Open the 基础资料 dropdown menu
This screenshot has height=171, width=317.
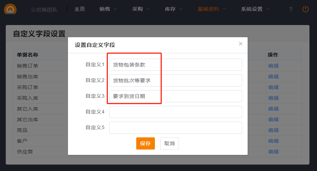[212, 9]
